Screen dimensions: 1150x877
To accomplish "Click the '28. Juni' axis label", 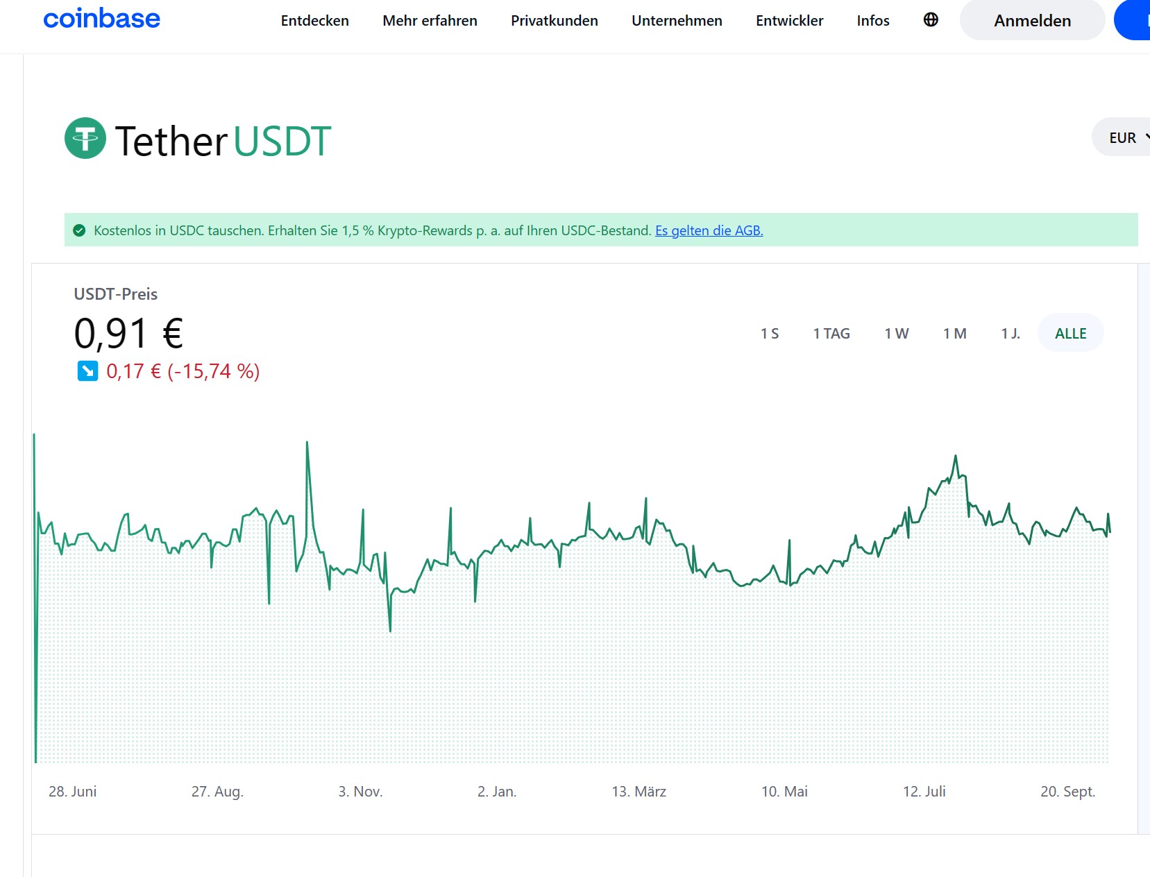I will click(x=73, y=791).
